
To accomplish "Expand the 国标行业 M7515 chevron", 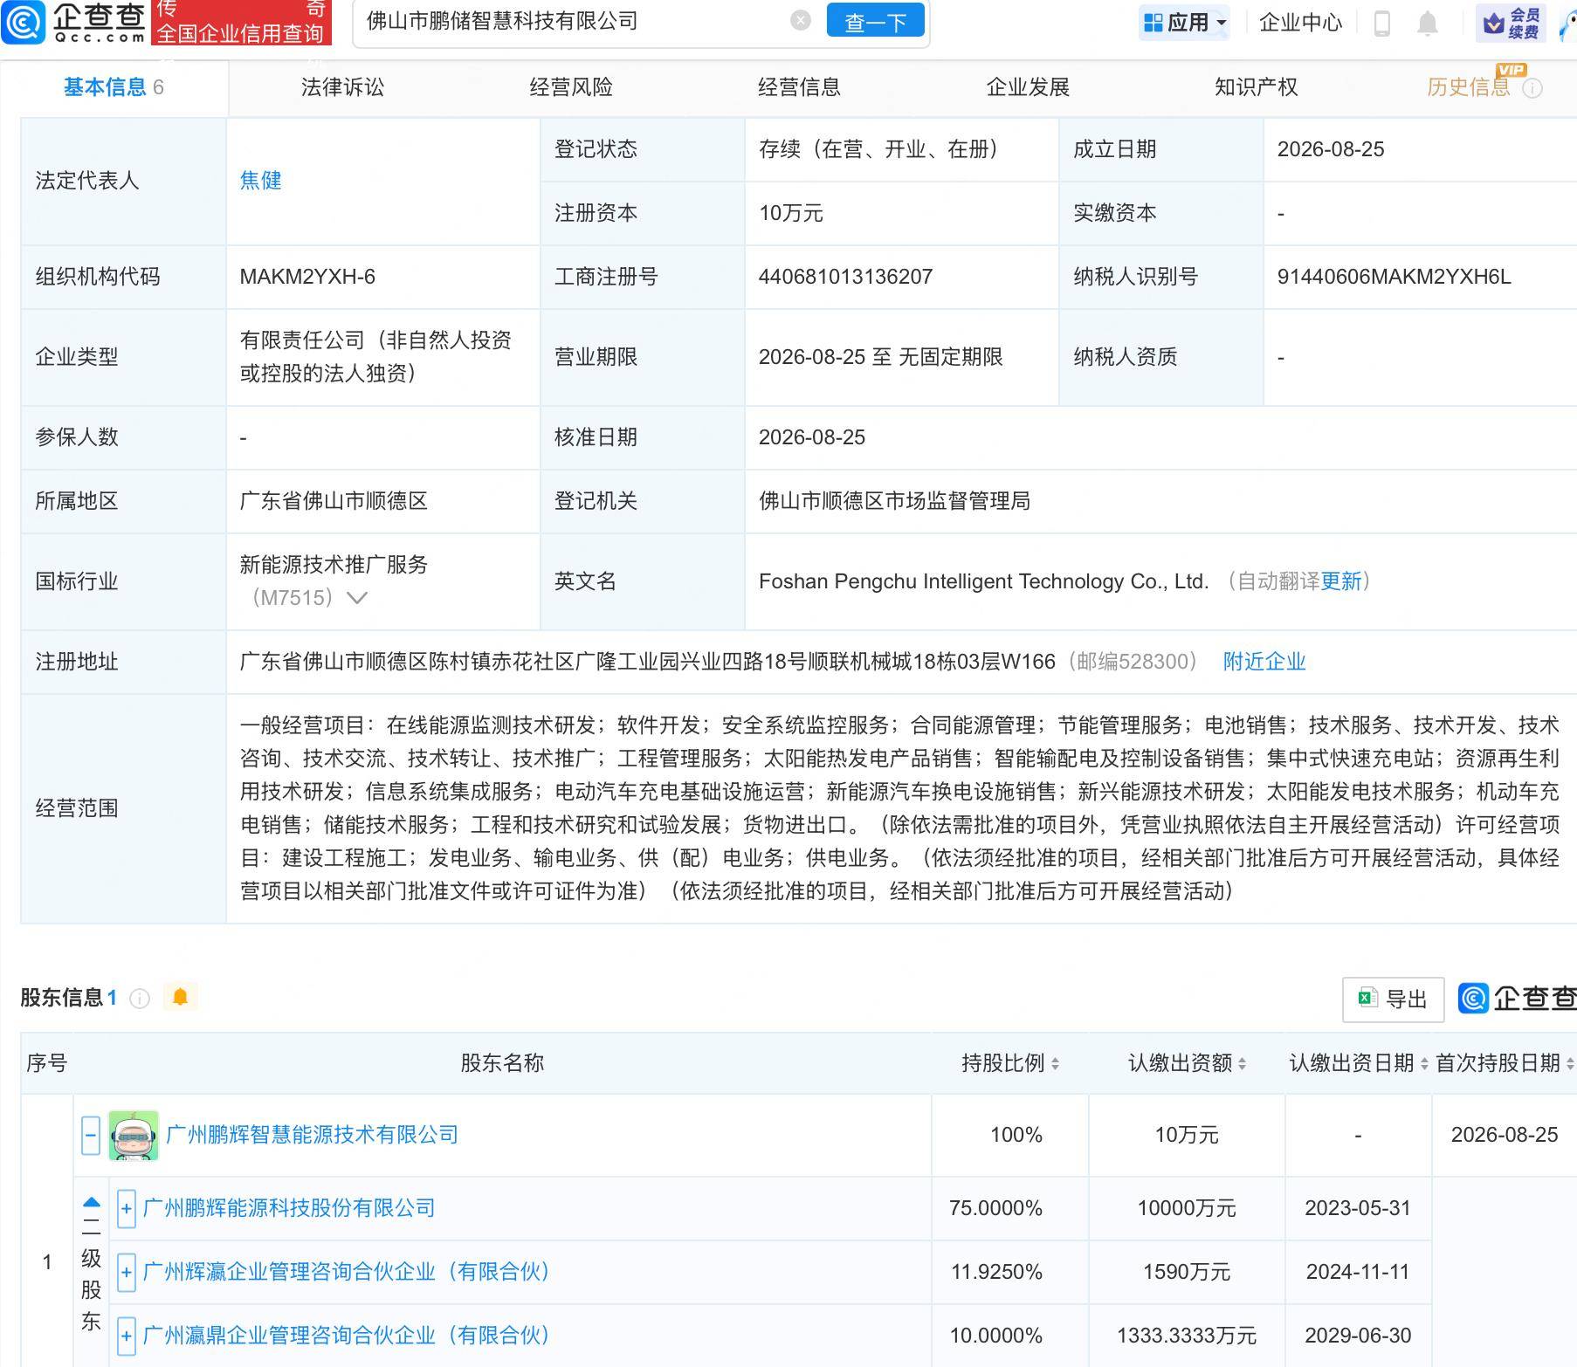I will coord(357,598).
